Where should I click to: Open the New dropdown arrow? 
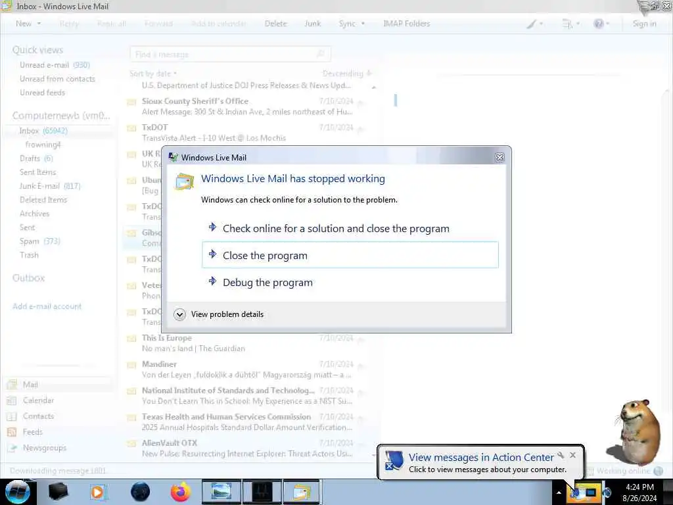[39, 24]
